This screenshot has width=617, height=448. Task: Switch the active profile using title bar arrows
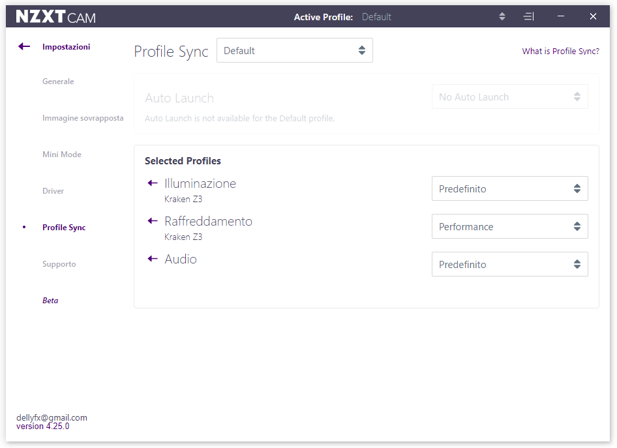tap(502, 16)
